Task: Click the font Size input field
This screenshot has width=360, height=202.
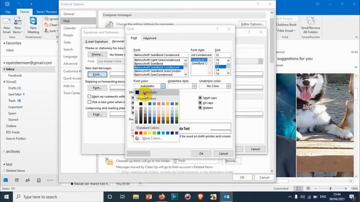Action: click(x=223, y=55)
